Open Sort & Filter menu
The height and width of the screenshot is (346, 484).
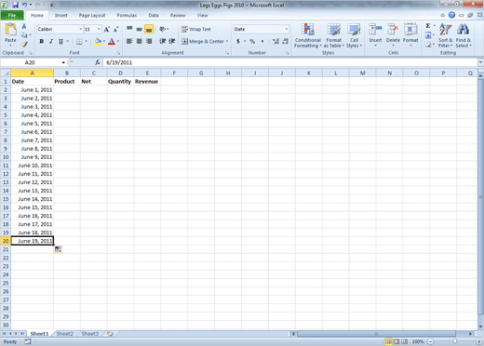pos(446,35)
